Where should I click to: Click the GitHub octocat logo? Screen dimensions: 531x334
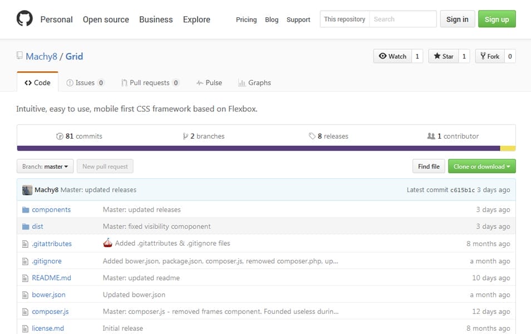(24, 18)
